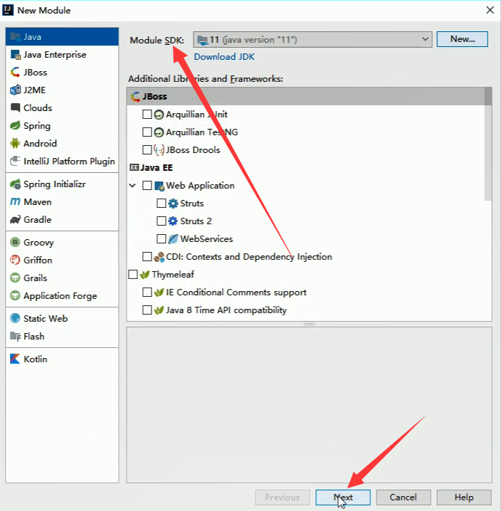
Task: Click the Application Forge icon
Action: pyautogui.click(x=15, y=295)
